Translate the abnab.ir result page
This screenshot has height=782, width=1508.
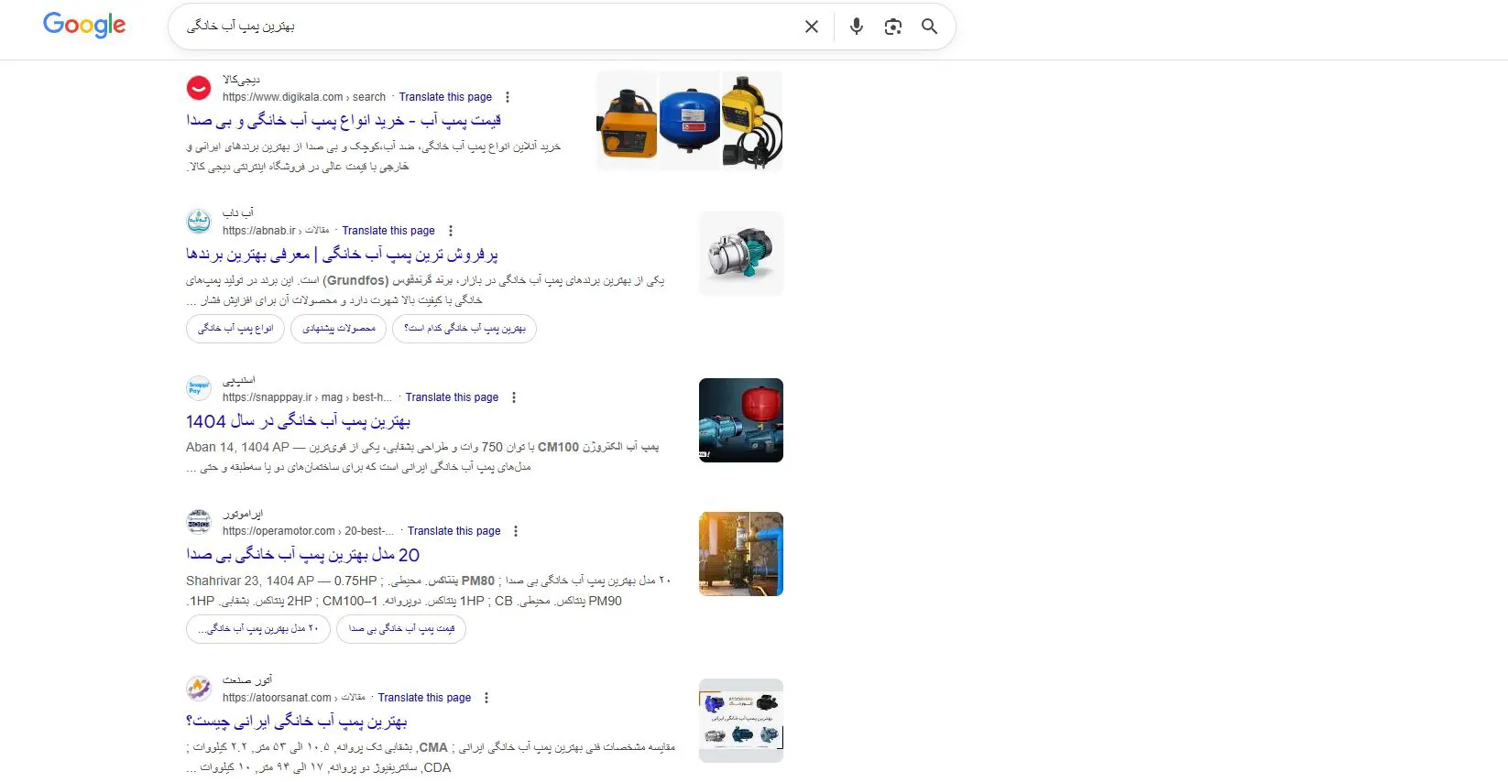(388, 231)
